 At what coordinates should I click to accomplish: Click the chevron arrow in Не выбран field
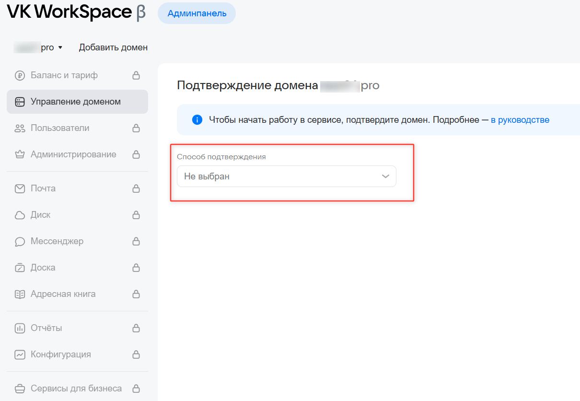tap(385, 177)
